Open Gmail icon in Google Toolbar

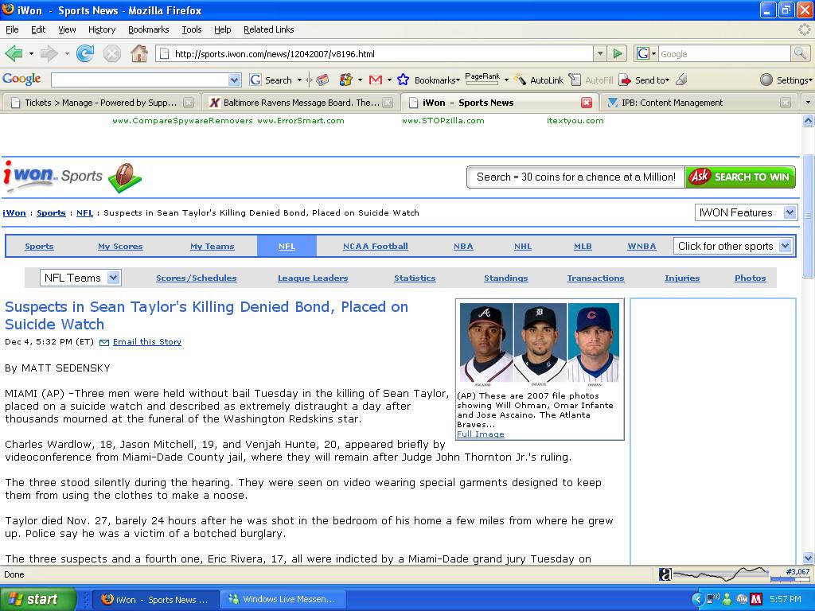375,80
